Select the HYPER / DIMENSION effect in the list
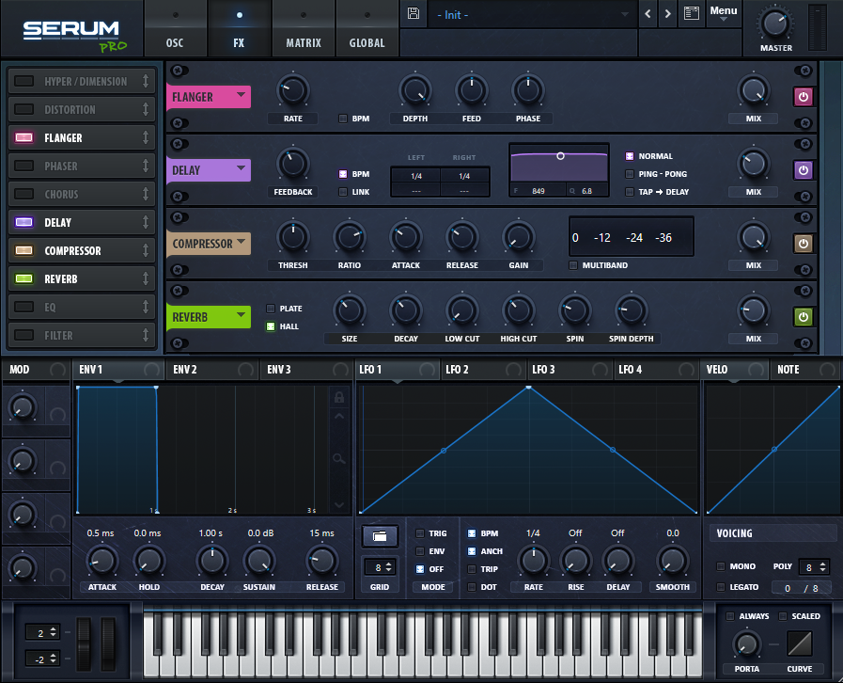 coord(82,81)
